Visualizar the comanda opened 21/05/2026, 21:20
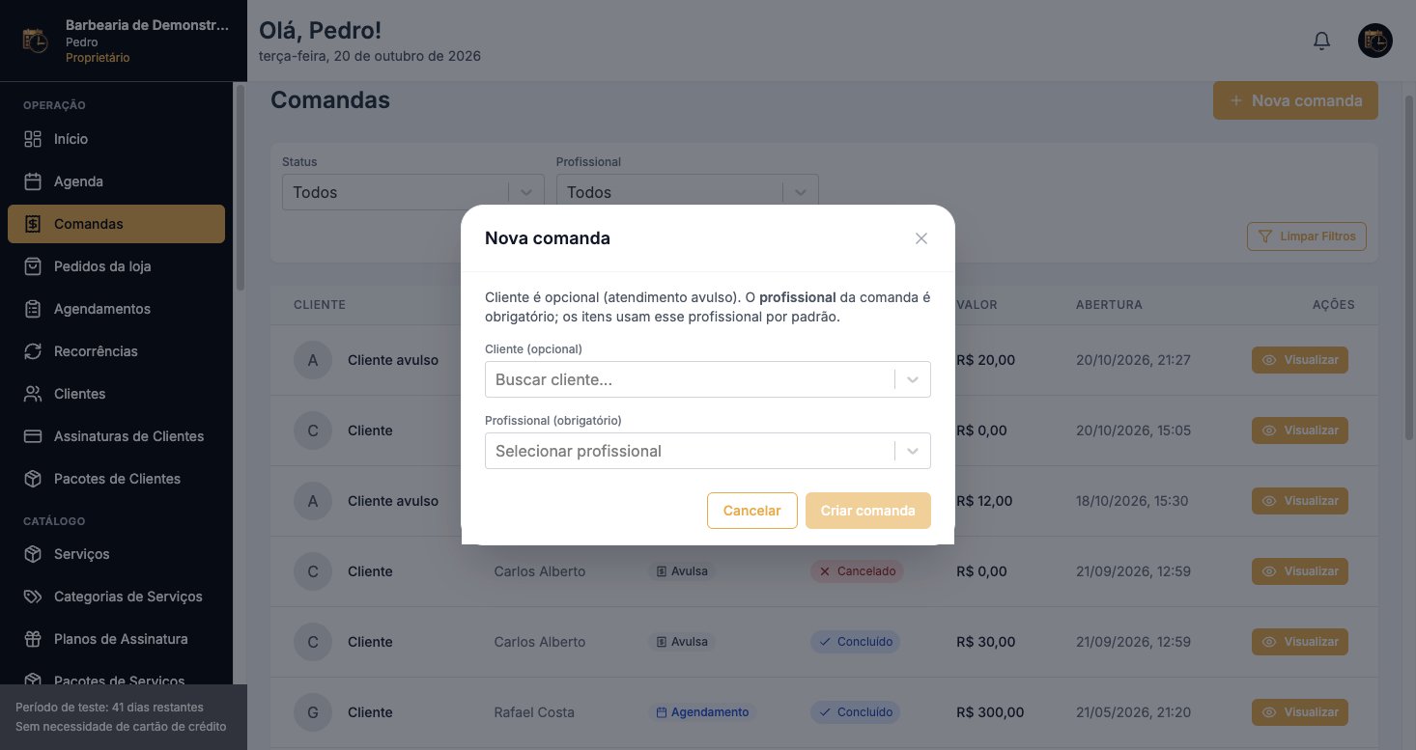 (x=1300, y=712)
